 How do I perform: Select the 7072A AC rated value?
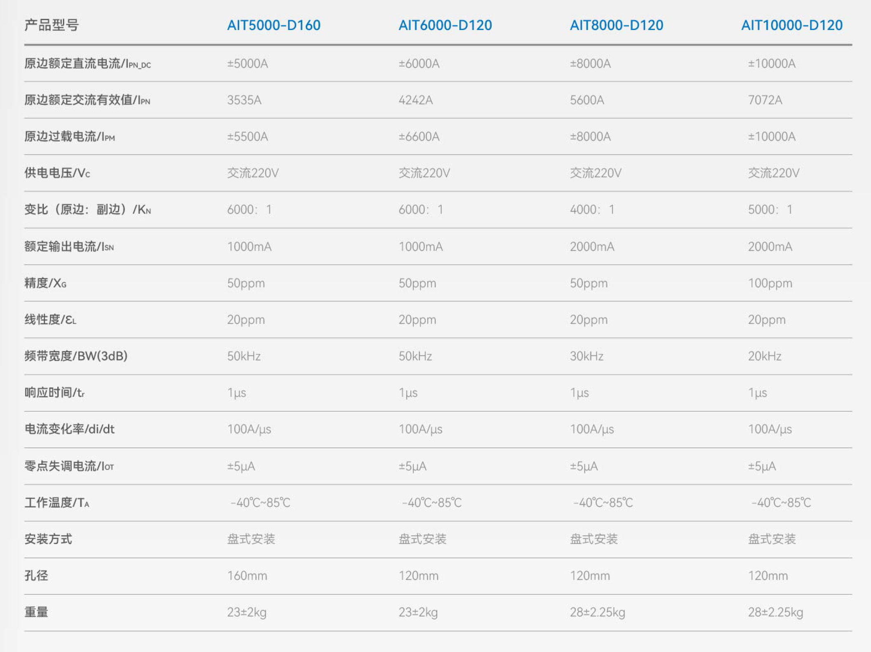(x=765, y=100)
